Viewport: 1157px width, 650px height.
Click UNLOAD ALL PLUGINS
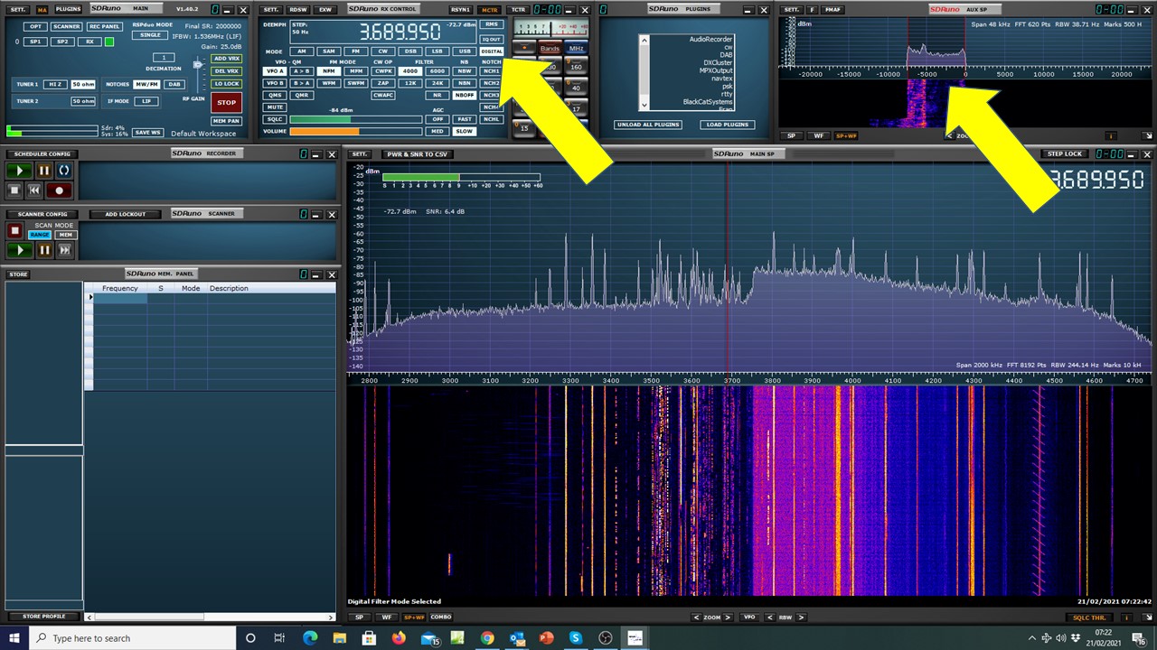coord(649,125)
